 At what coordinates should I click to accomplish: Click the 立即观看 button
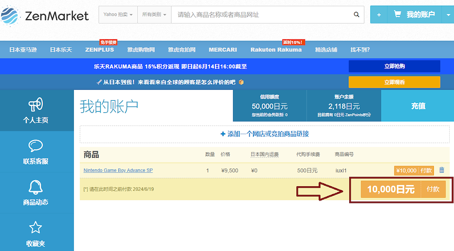[394, 82]
